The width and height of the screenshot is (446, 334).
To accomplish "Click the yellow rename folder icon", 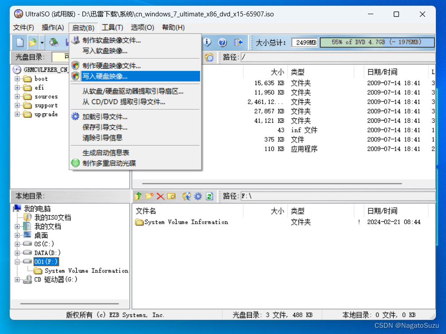I will (172, 196).
